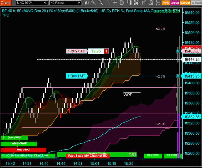
Task: Select the zoom in magnifier tool
Action: pos(101,3)
